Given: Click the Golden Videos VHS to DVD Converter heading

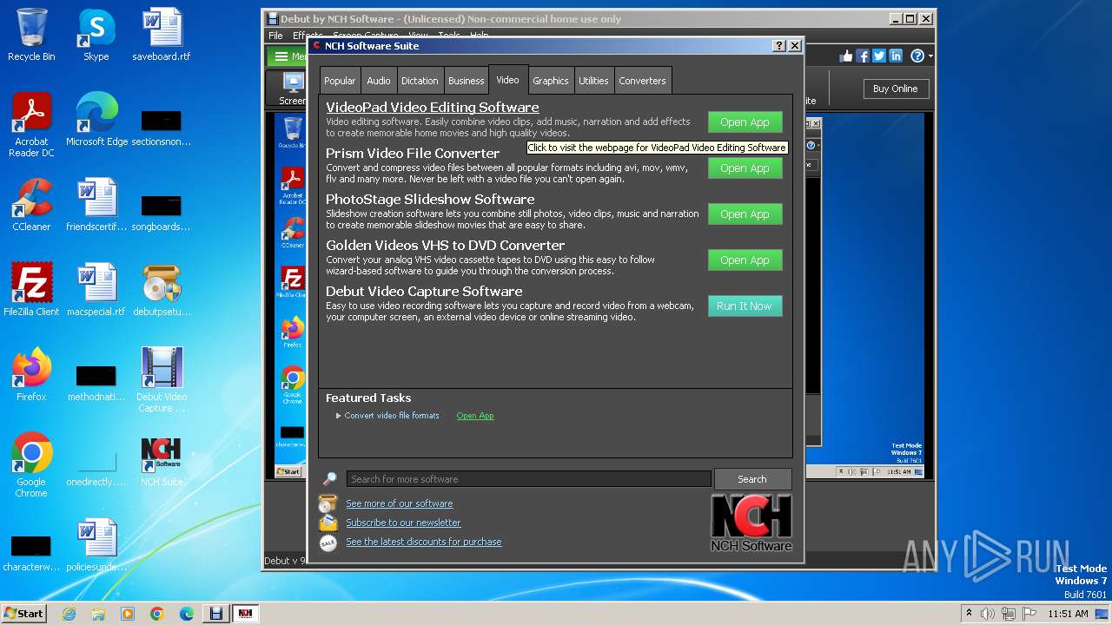Looking at the screenshot, I should (446, 246).
